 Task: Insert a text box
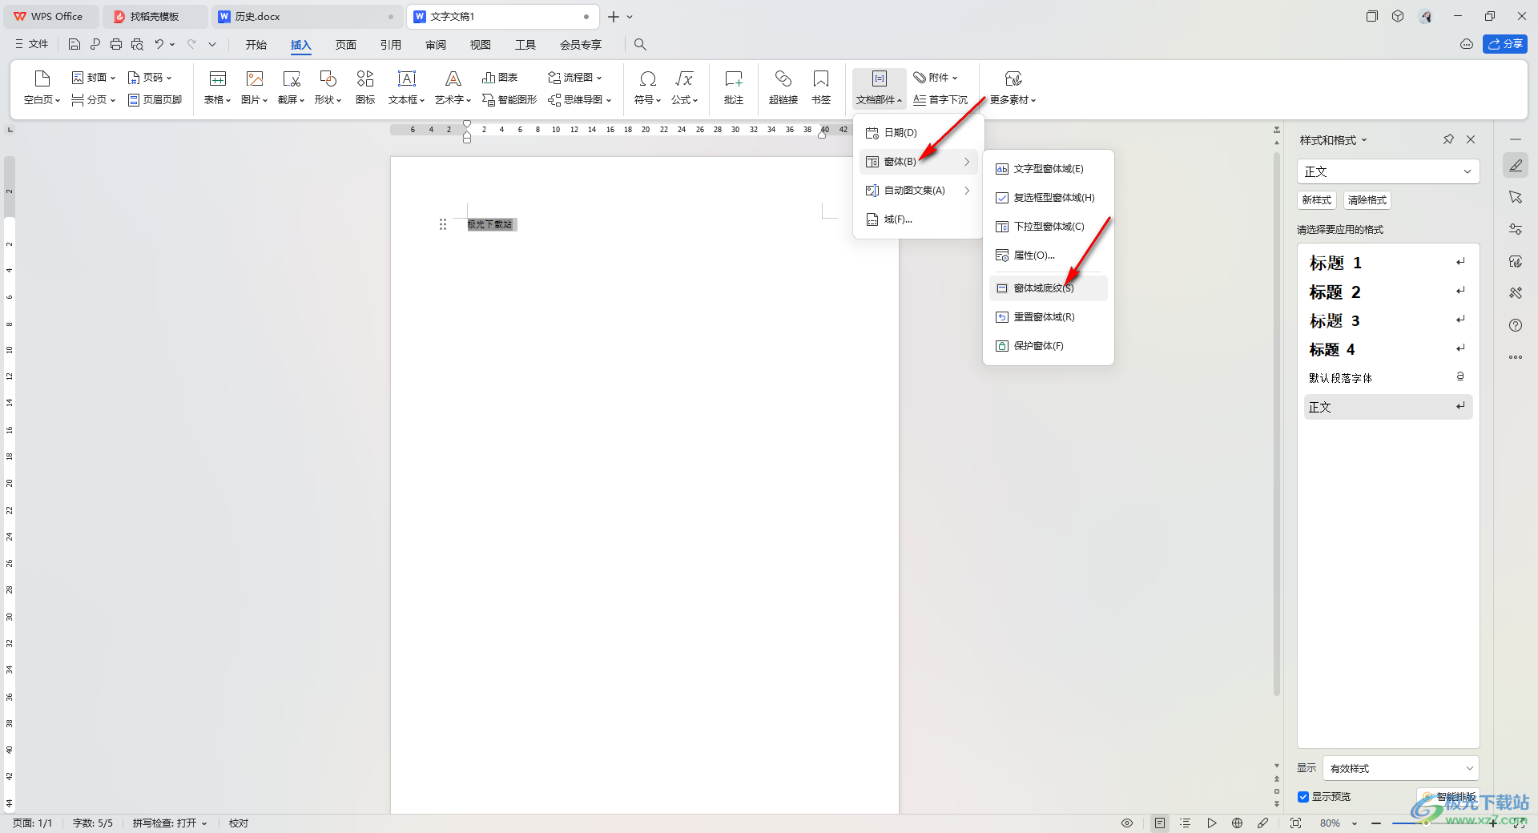pos(406,87)
